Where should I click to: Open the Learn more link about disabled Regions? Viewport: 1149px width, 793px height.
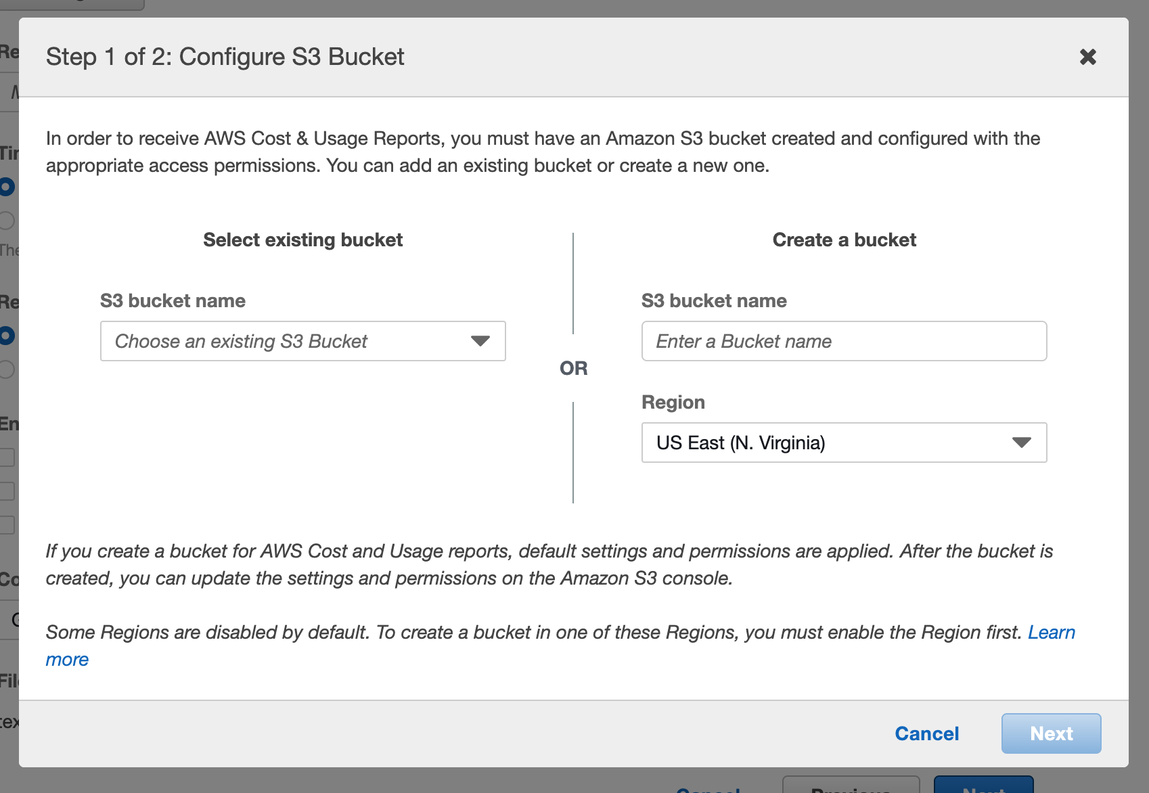coord(1052,632)
